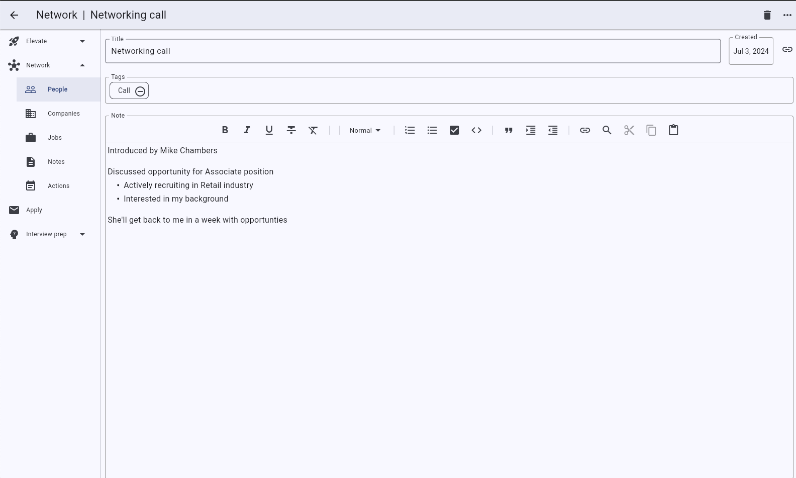Go to Companies in sidebar
Viewport: 796px width, 478px height.
pyautogui.click(x=63, y=114)
